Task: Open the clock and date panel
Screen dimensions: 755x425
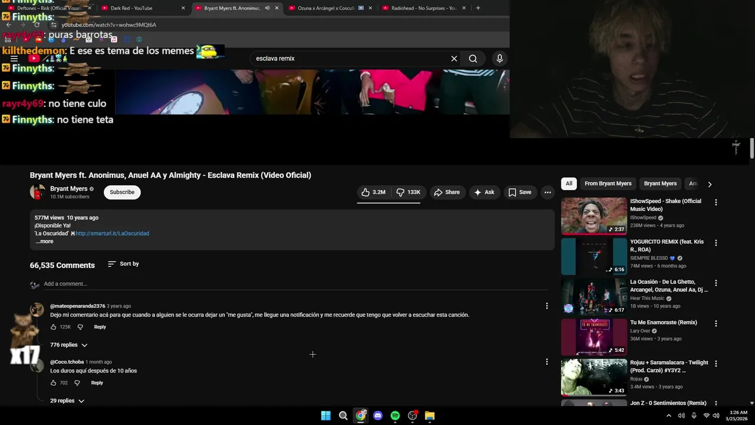Action: click(737, 416)
